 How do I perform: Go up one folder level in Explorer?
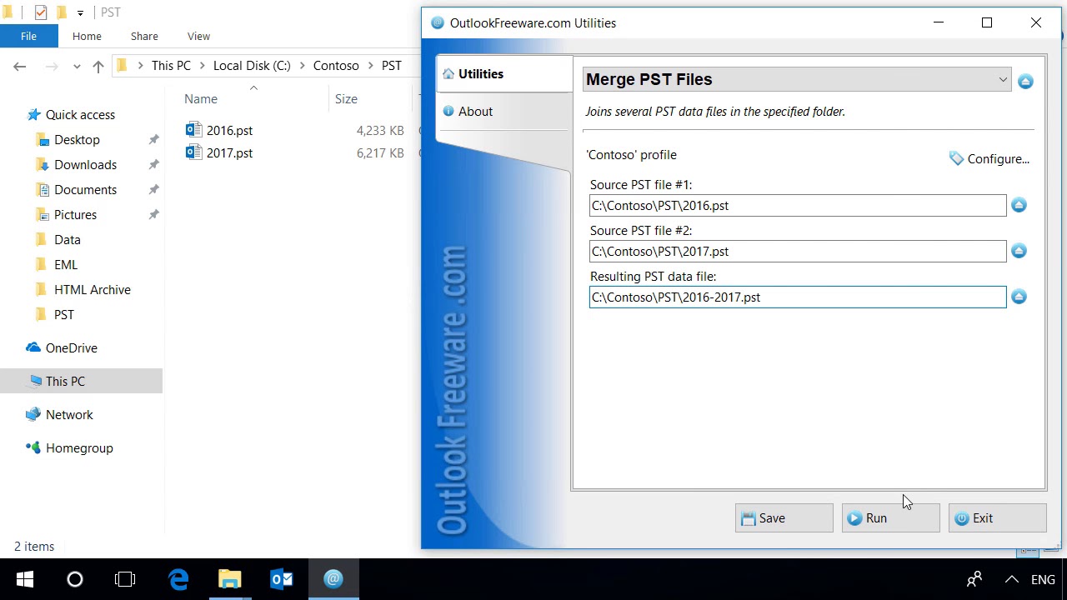pyautogui.click(x=98, y=66)
